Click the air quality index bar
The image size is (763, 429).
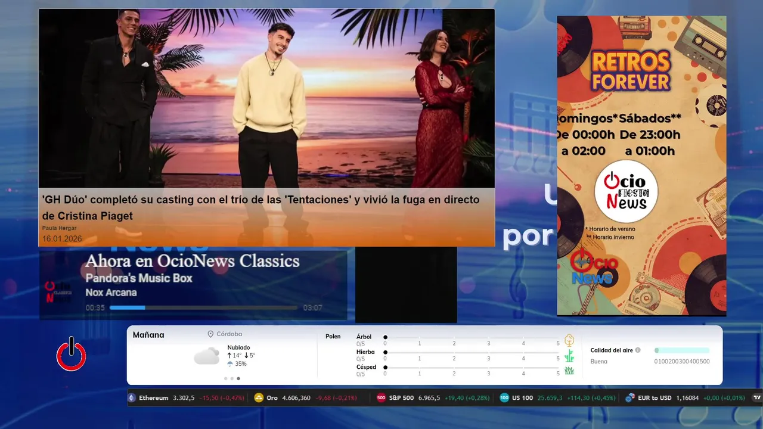point(682,350)
